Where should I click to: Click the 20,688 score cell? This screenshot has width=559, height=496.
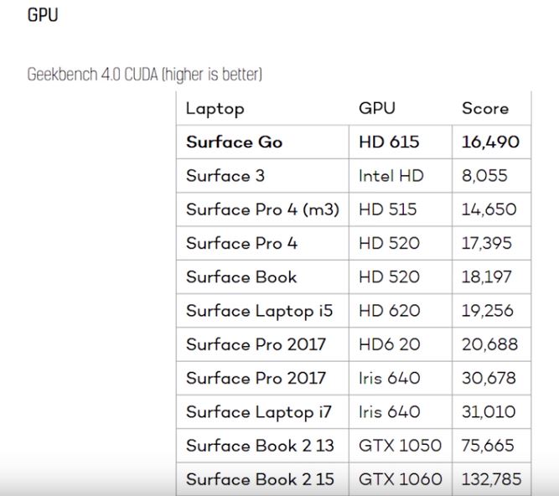[x=489, y=344]
